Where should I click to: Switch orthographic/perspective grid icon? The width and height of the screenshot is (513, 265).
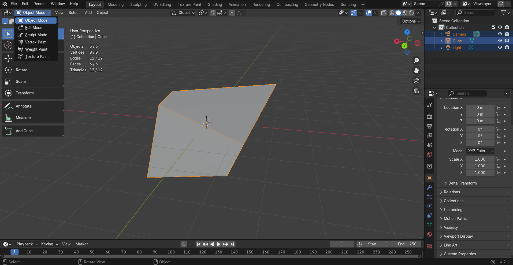tap(416, 91)
